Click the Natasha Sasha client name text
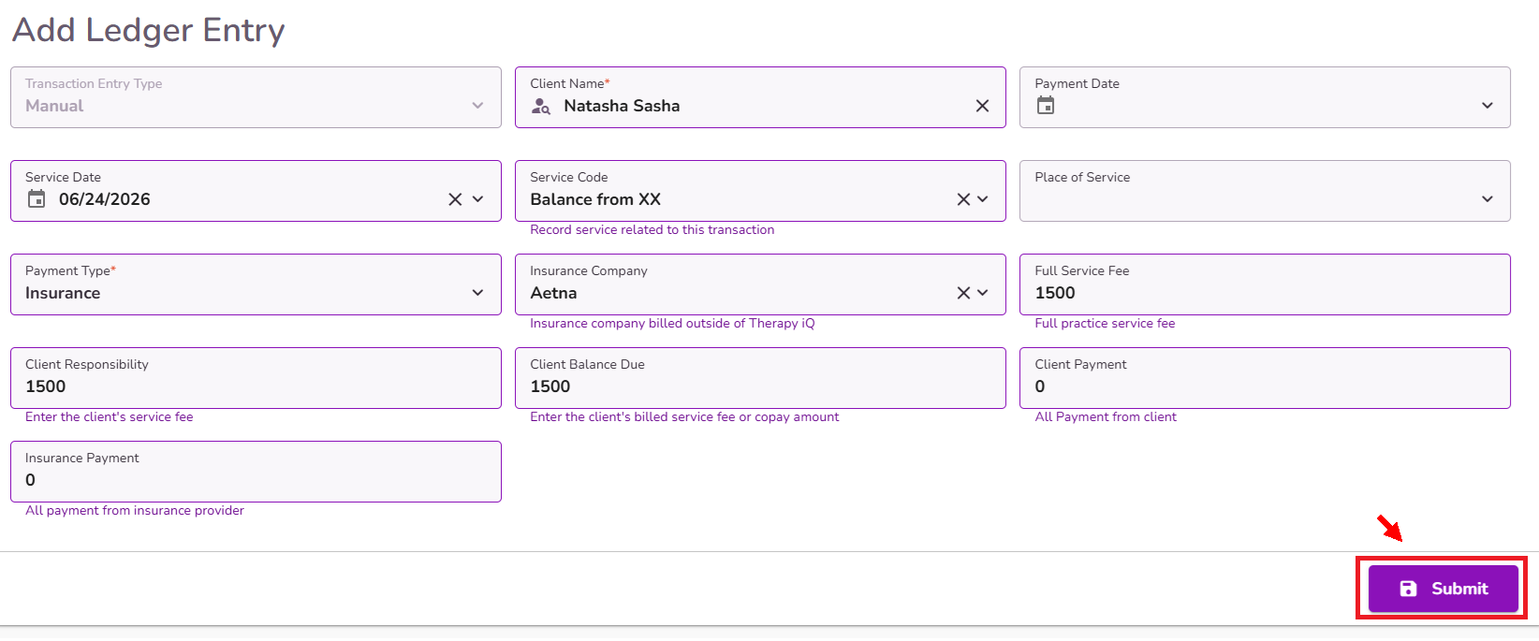 622,106
